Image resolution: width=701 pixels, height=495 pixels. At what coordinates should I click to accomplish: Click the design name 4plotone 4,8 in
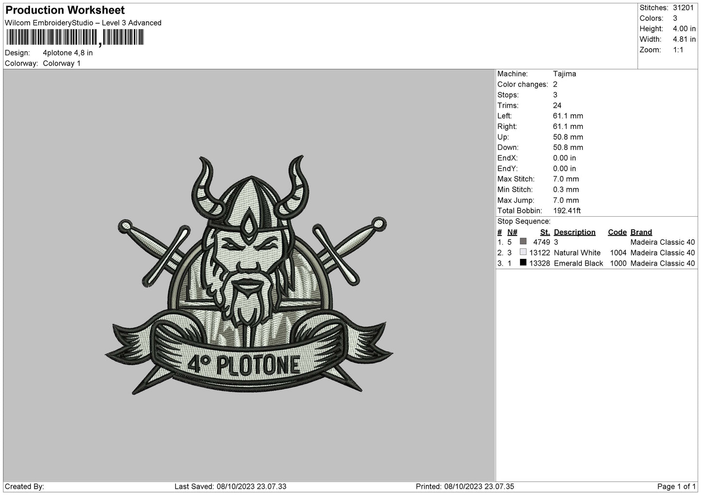(x=68, y=53)
